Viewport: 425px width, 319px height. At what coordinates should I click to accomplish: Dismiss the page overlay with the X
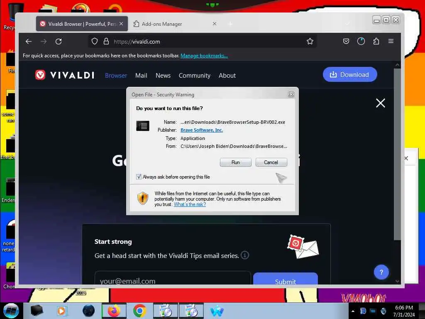380,103
